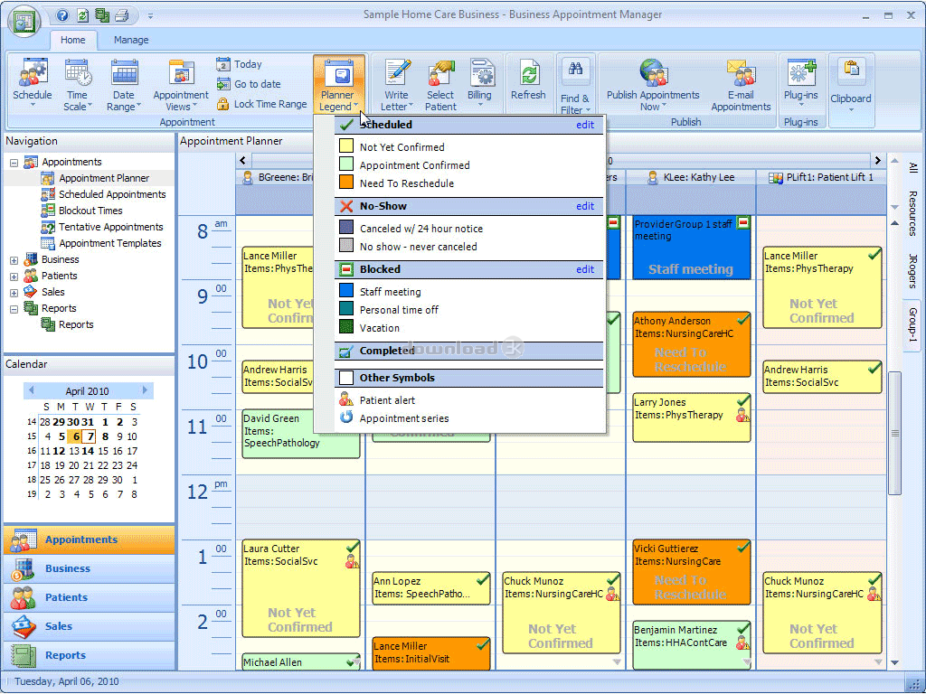Go to next month in calendar
Screen dimensions: 926x694
click(x=144, y=390)
